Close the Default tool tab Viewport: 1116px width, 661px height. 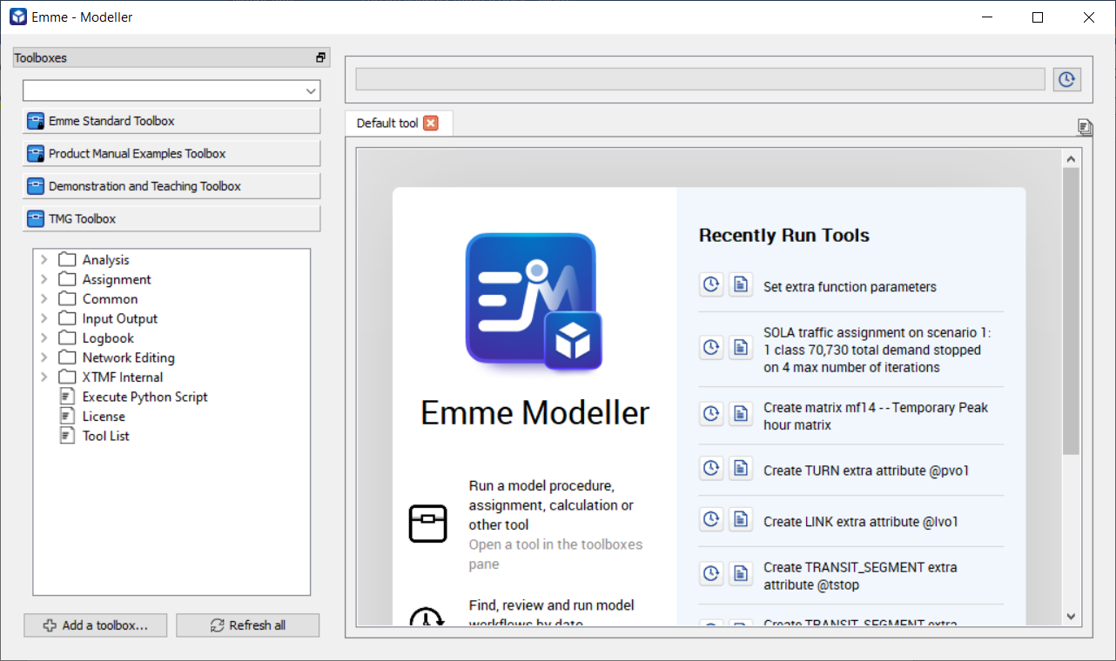[431, 123]
